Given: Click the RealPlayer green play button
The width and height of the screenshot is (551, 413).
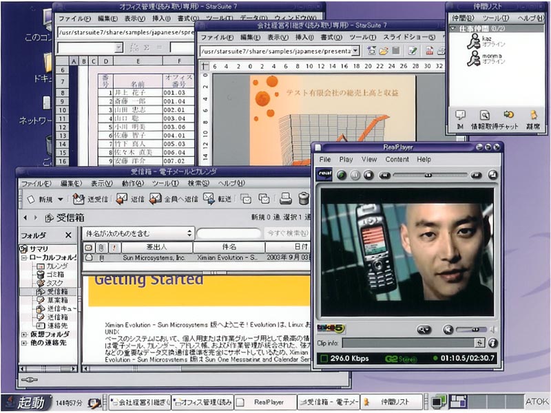Looking at the screenshot, I should [x=342, y=175].
